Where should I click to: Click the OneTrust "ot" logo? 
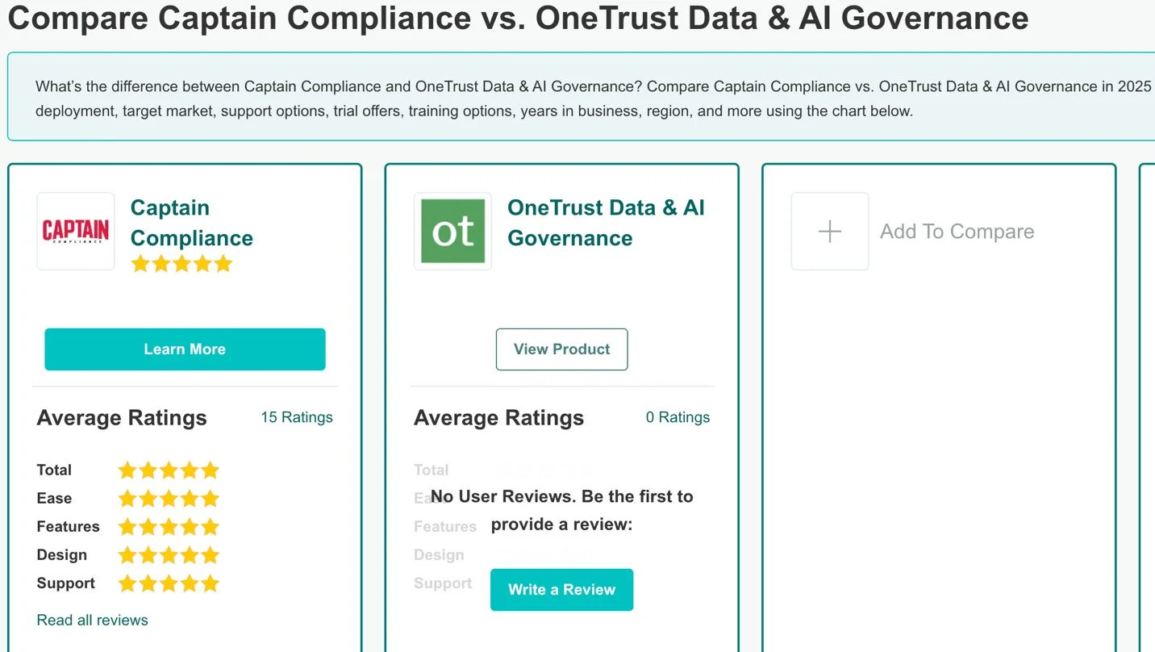click(x=452, y=231)
